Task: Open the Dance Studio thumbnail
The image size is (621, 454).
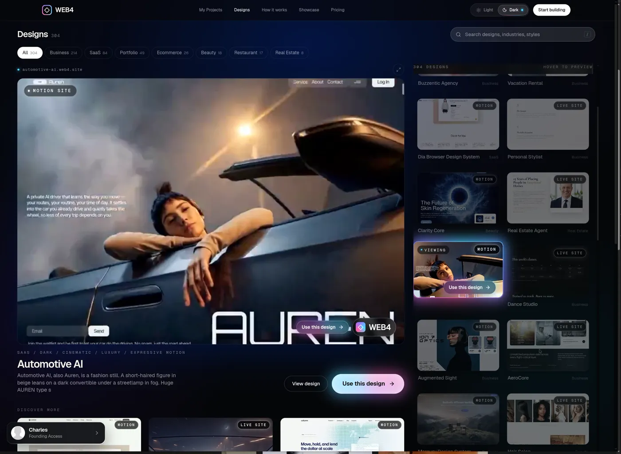Action: [548, 272]
